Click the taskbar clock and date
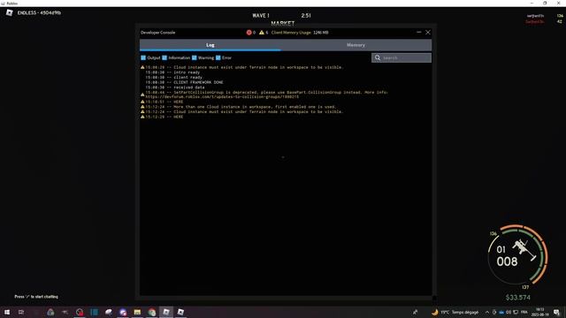Screen dimensions: 566x318 (539, 312)
